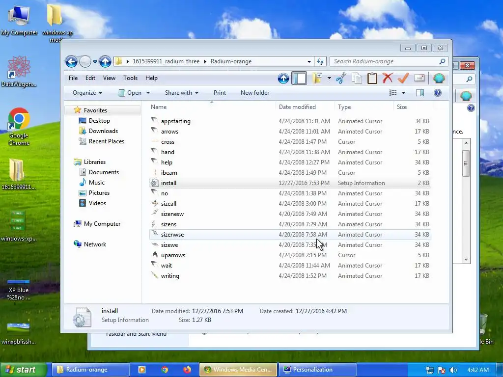The width and height of the screenshot is (503, 377).
Task: Open the View menu
Action: [x=109, y=78]
